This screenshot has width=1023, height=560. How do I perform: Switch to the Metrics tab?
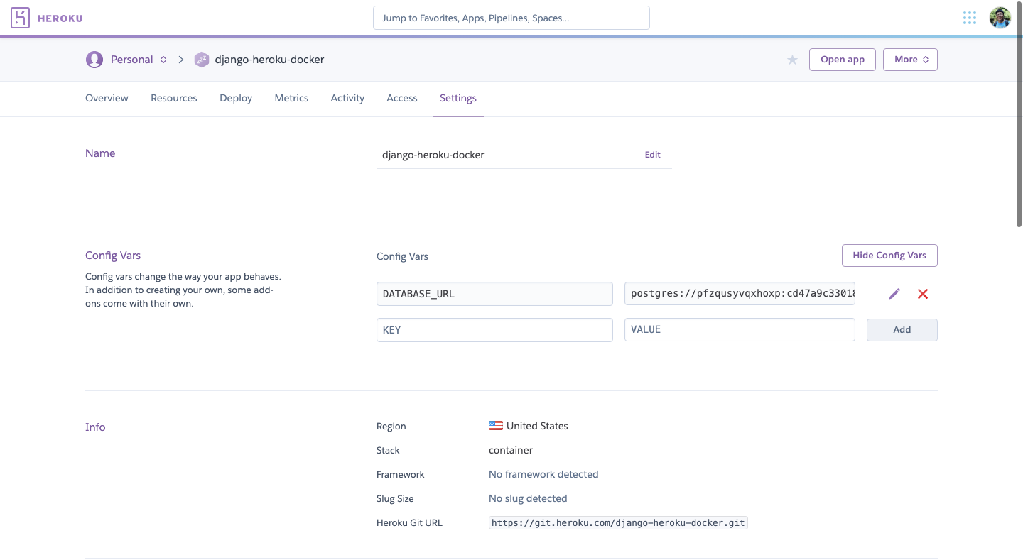[291, 99]
